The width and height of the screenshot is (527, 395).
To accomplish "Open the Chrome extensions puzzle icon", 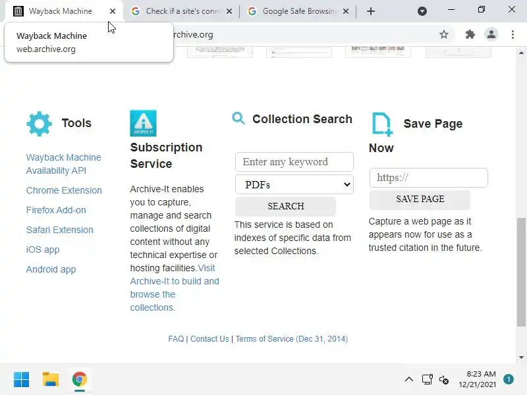I will [x=470, y=34].
